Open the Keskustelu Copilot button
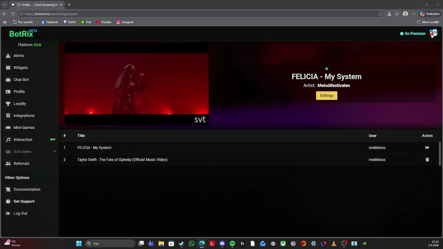 430,14
